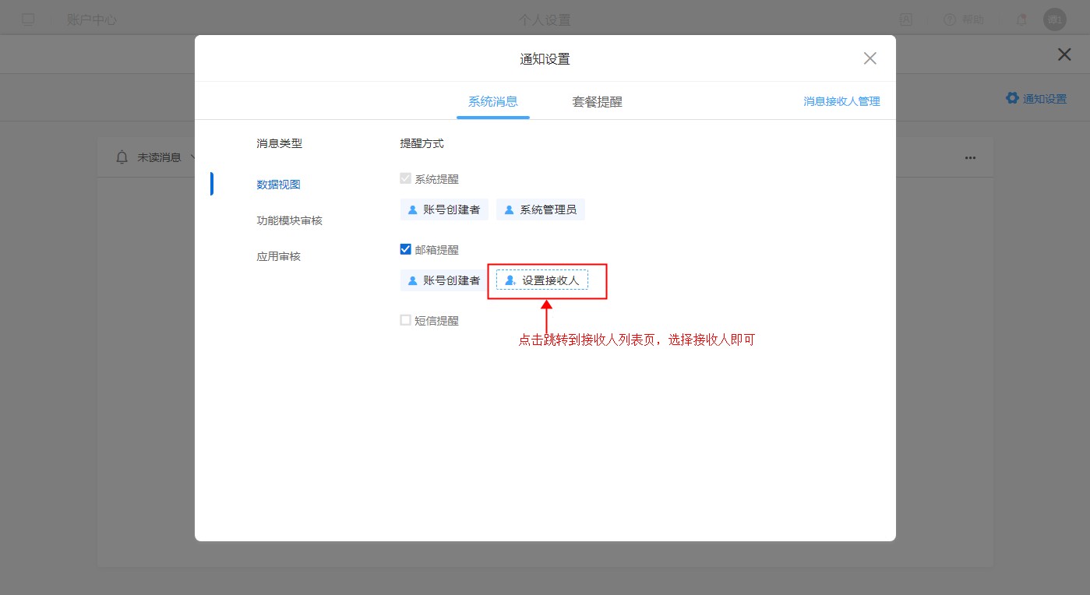Select 功能模块审核 message type

click(289, 220)
